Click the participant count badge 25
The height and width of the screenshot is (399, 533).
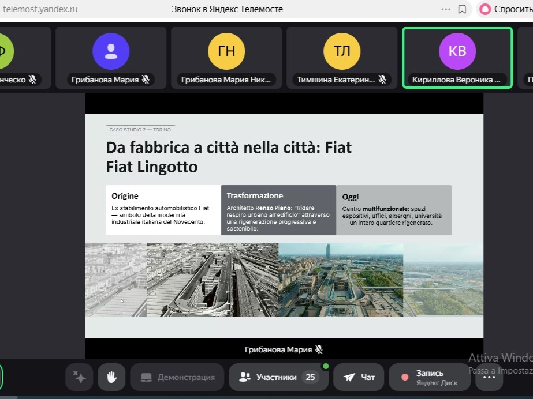tap(310, 377)
